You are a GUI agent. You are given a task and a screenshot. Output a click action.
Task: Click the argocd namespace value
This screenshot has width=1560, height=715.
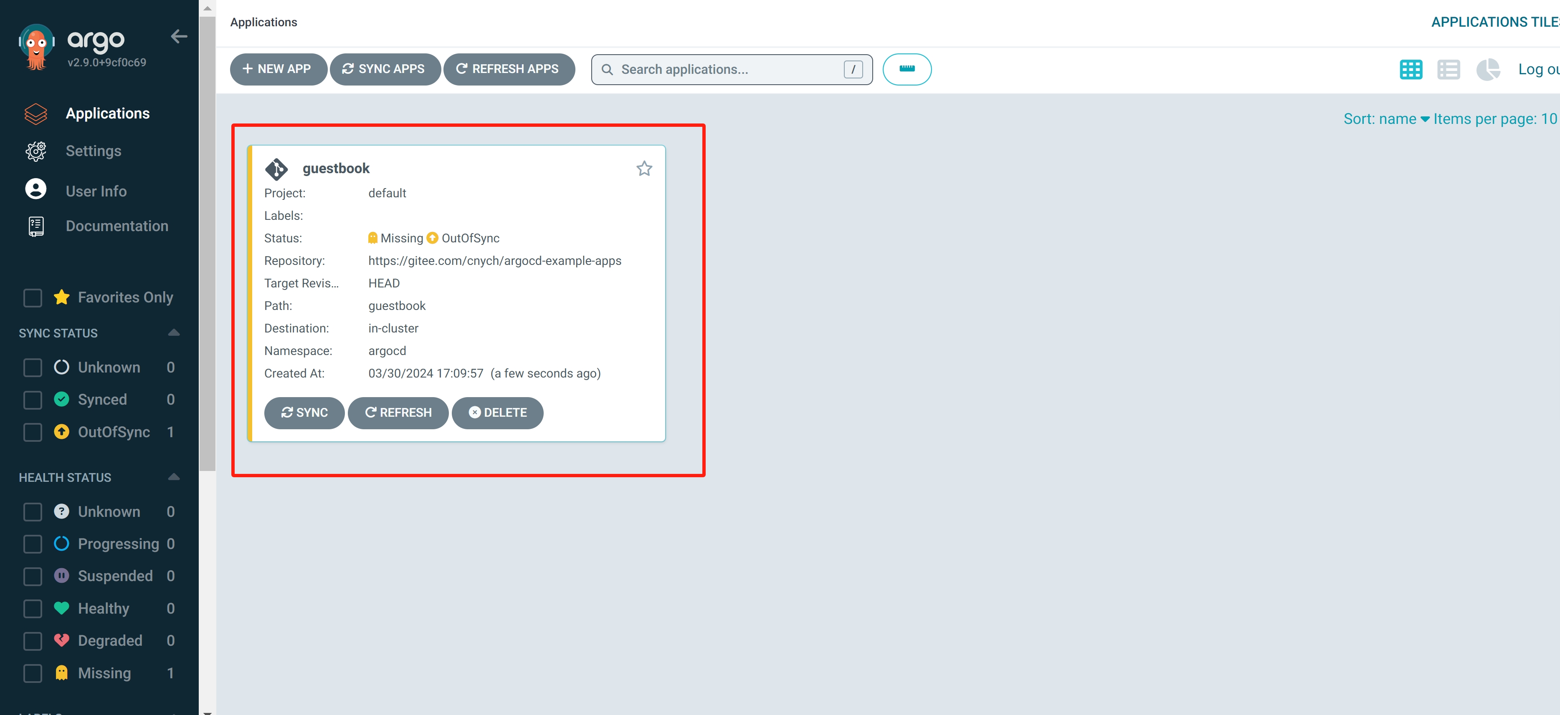[387, 351]
